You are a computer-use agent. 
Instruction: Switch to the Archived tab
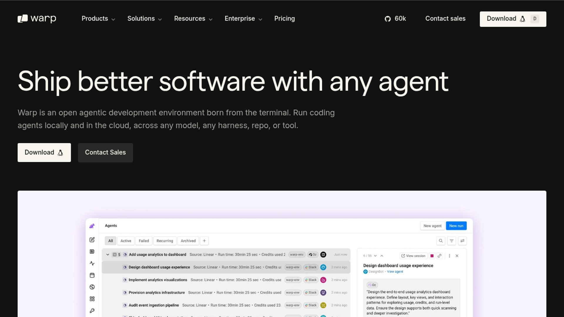tap(188, 241)
